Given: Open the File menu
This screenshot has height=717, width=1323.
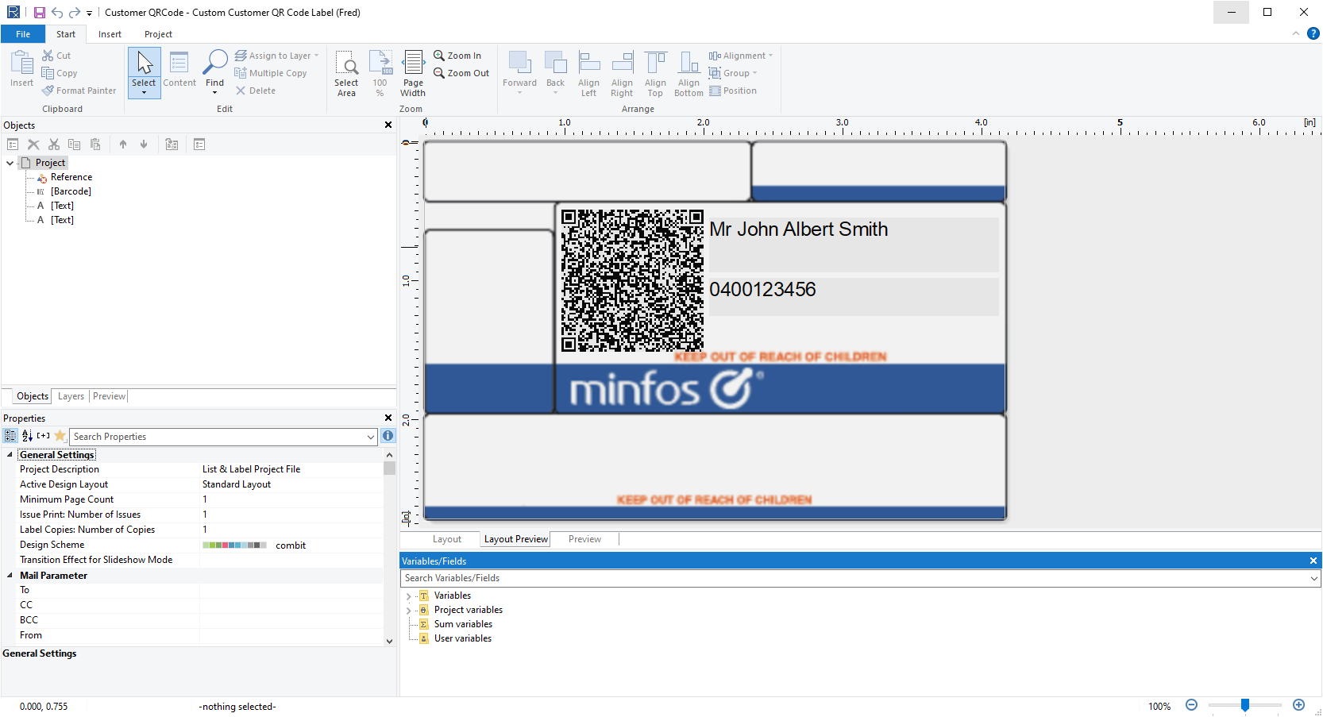Looking at the screenshot, I should point(23,34).
